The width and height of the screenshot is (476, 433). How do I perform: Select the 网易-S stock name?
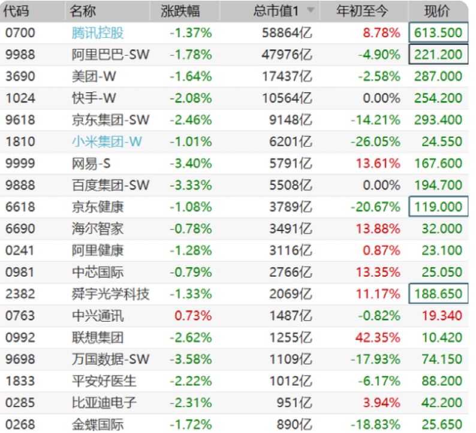point(91,163)
